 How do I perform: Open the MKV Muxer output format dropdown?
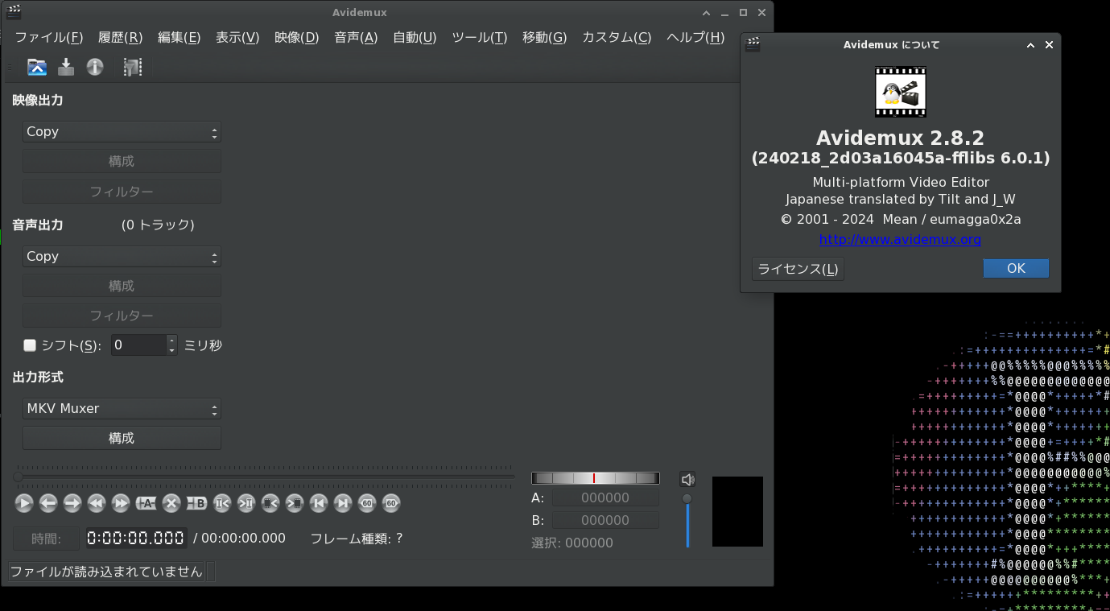[122, 409]
